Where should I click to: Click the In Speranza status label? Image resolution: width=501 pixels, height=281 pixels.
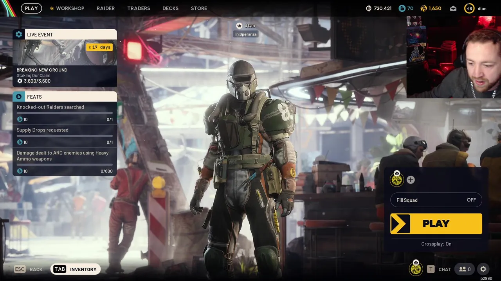point(246,34)
